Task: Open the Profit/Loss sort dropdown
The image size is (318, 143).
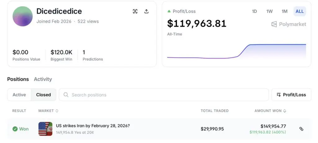Action: [x=291, y=95]
